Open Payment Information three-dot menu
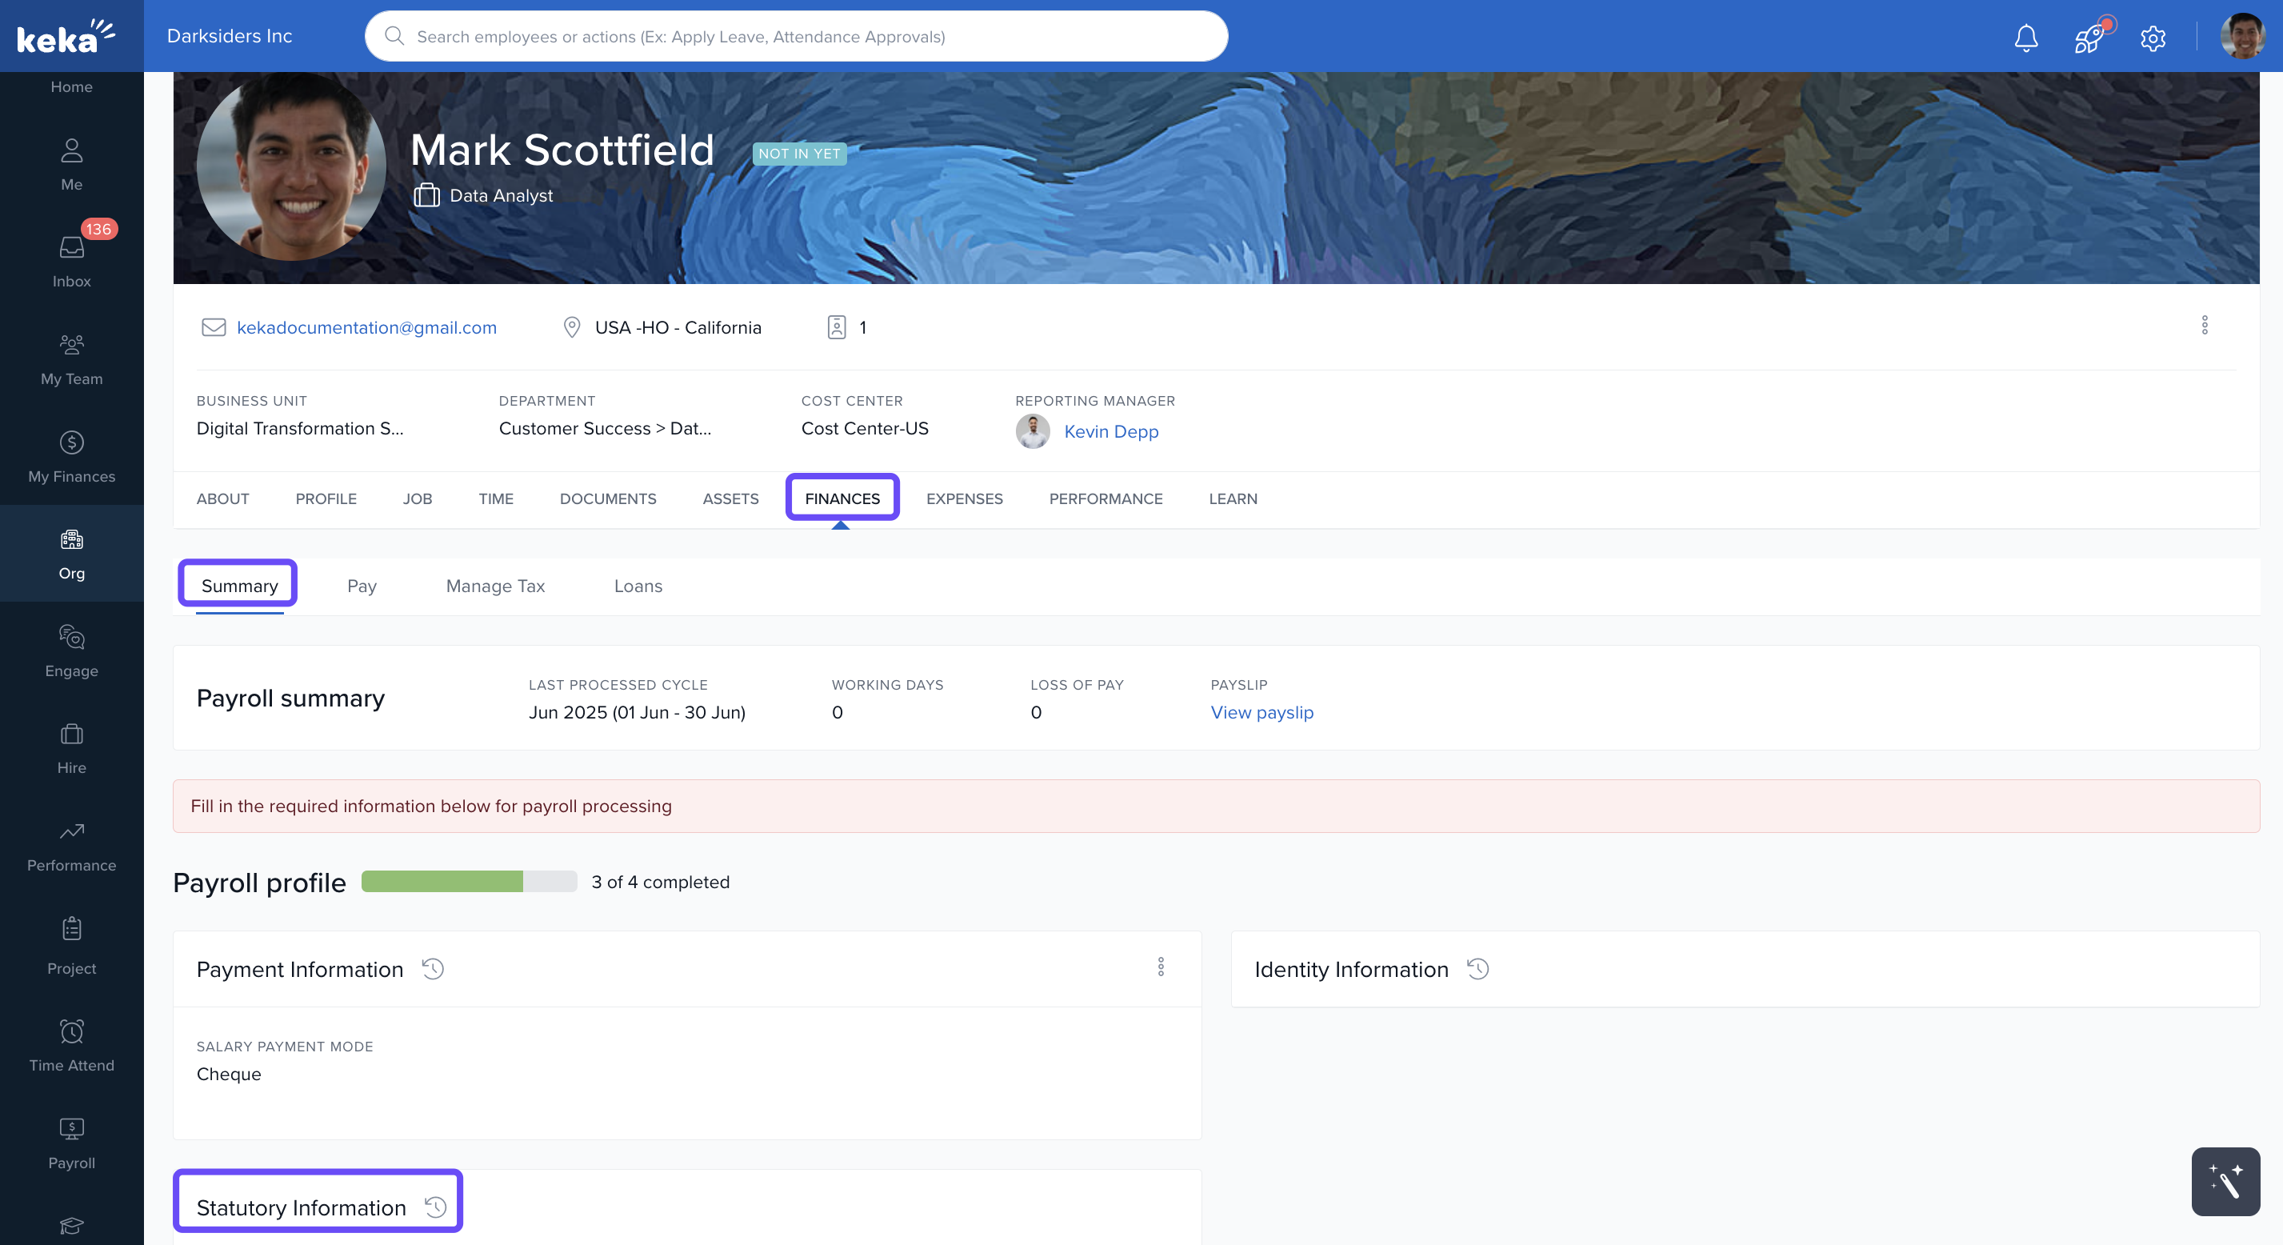The width and height of the screenshot is (2283, 1245). pyautogui.click(x=1160, y=967)
